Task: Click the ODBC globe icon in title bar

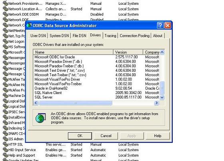Action: click(x=29, y=26)
